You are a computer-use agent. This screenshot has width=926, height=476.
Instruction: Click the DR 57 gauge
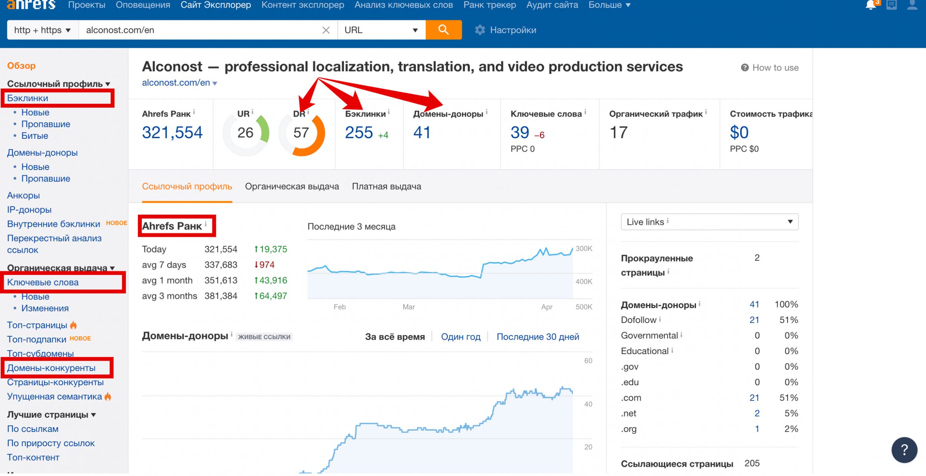click(x=302, y=133)
